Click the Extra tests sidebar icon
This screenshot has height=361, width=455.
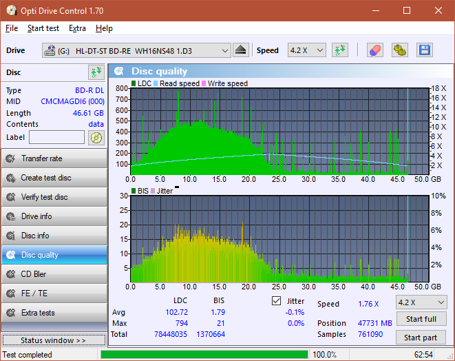tap(11, 313)
